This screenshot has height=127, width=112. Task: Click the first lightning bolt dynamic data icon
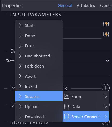(106, 24)
